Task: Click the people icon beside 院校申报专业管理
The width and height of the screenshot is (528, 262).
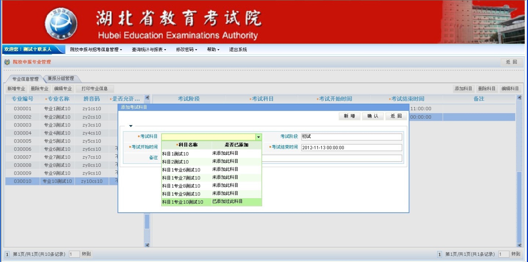Action: coord(7,62)
